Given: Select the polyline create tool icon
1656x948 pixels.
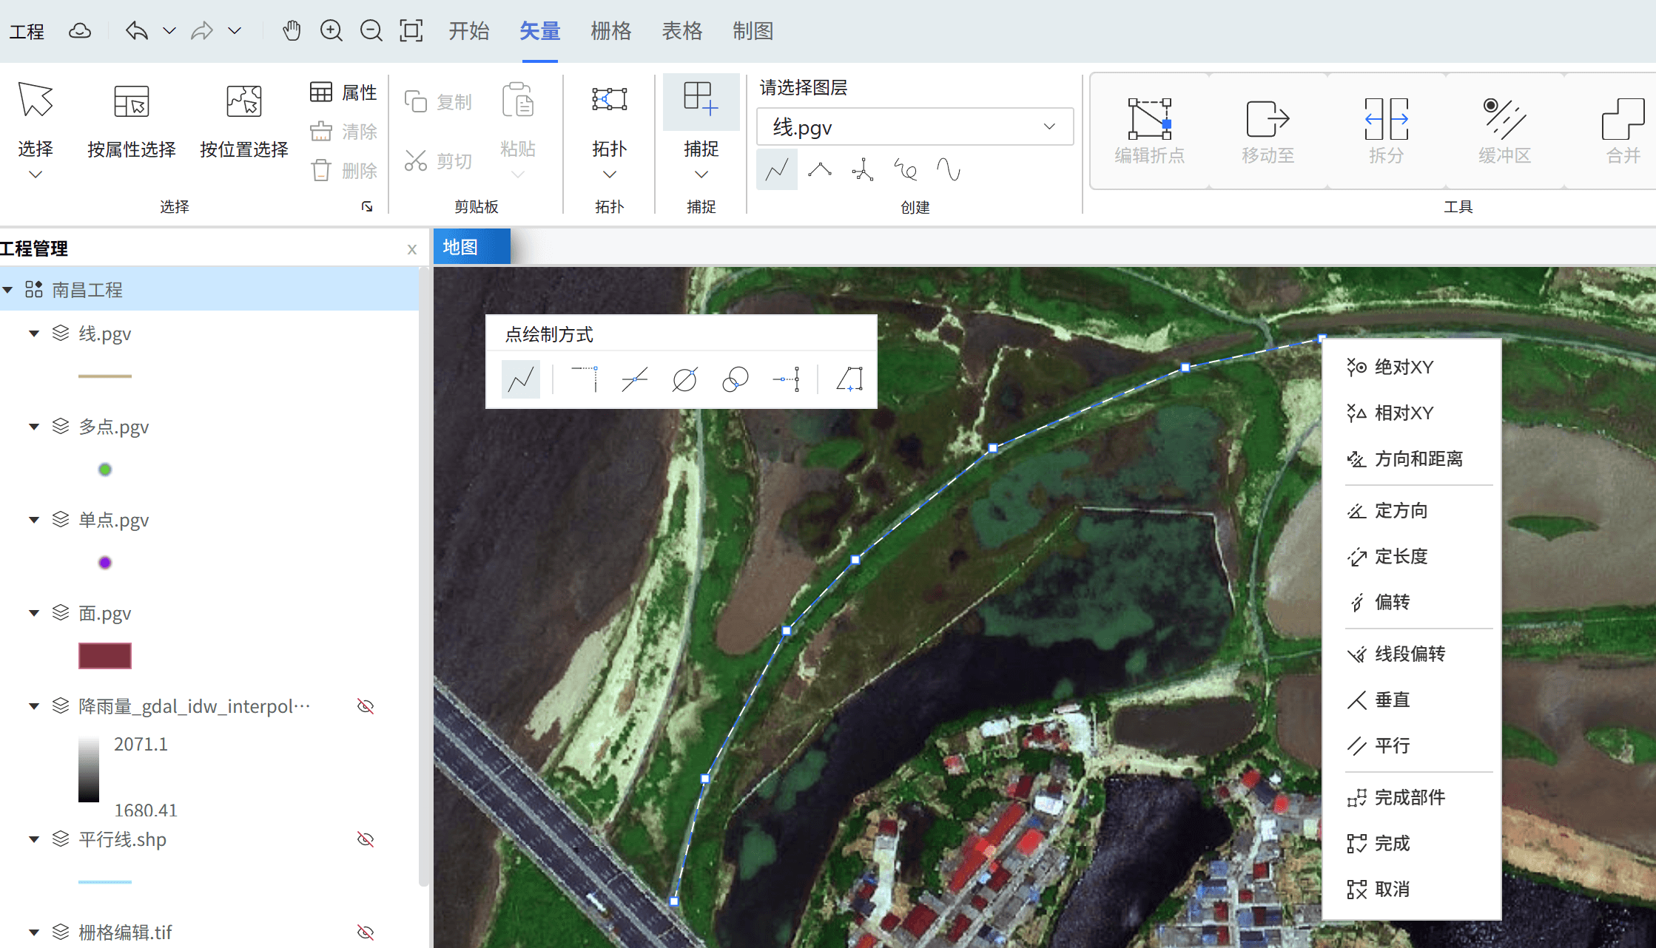Looking at the screenshot, I should pyautogui.click(x=777, y=170).
